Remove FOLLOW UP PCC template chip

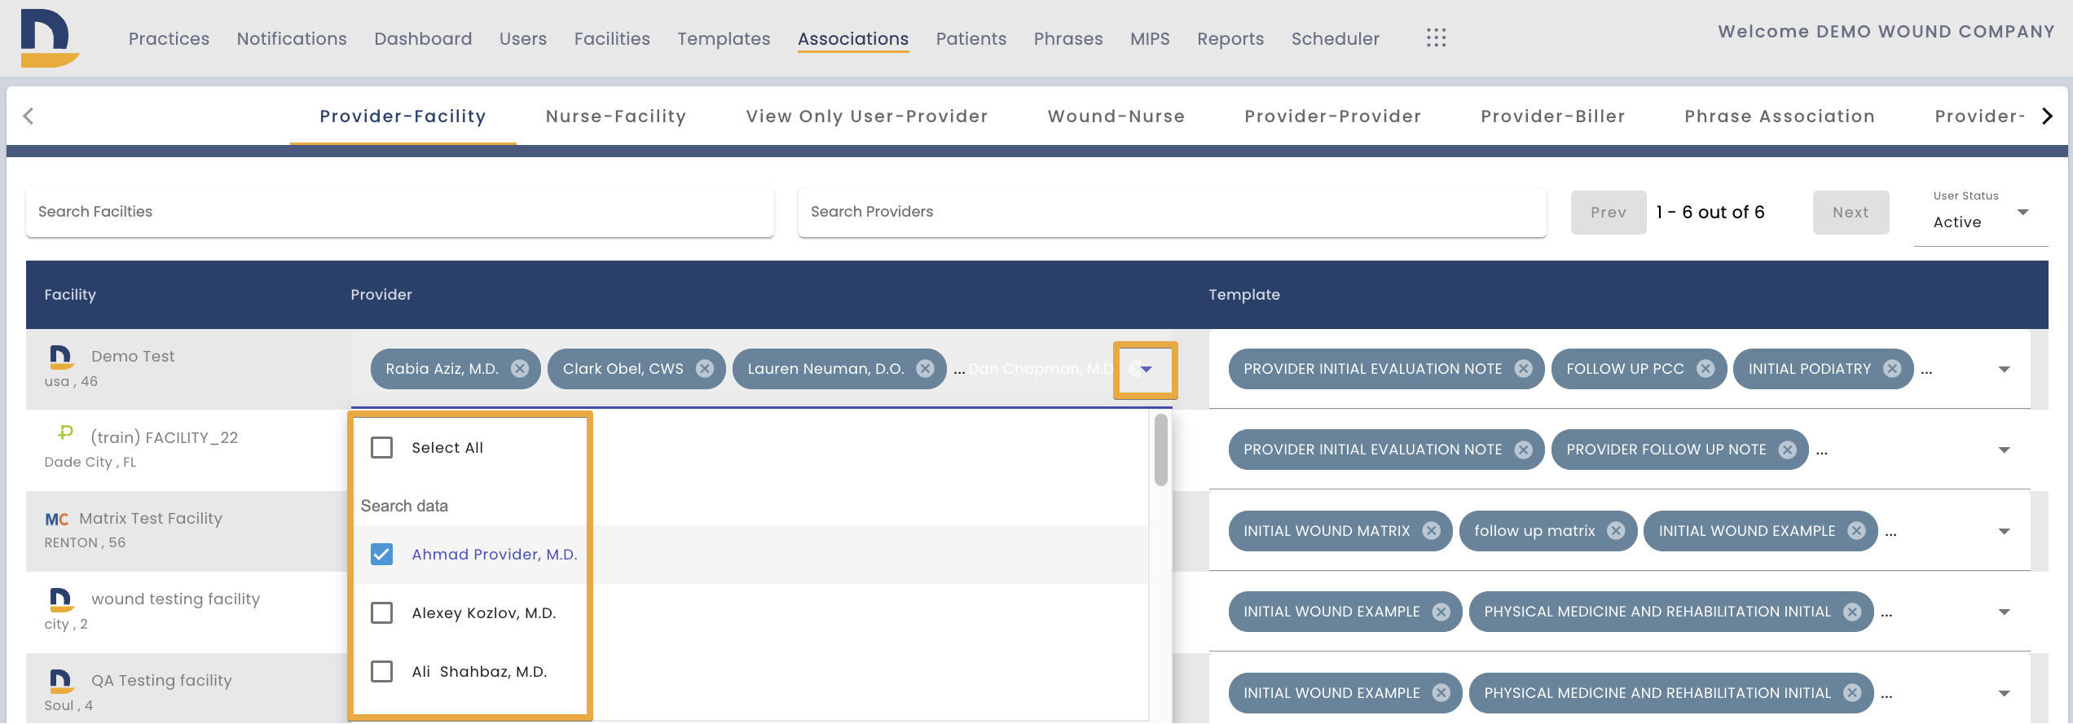click(1705, 369)
